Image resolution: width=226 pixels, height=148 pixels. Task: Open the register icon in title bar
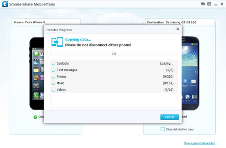click(x=209, y=4)
